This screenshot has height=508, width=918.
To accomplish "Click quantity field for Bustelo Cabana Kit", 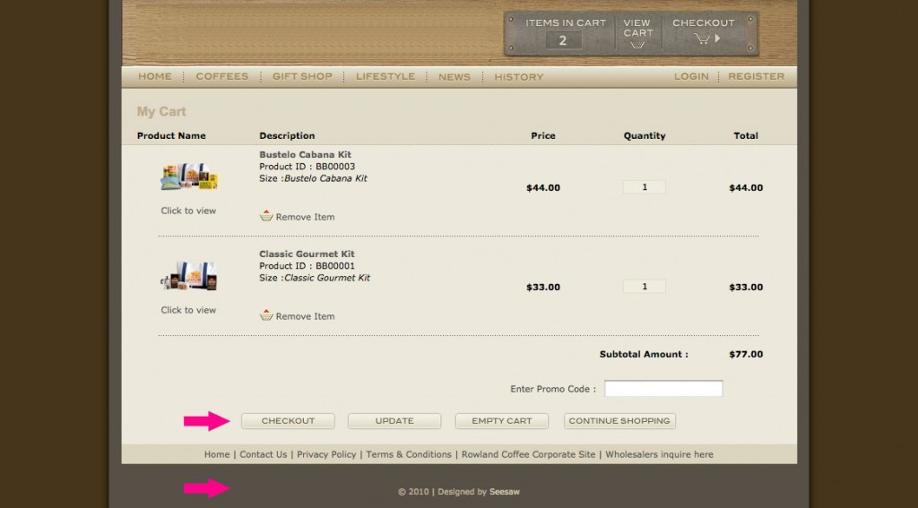I will coord(645,187).
